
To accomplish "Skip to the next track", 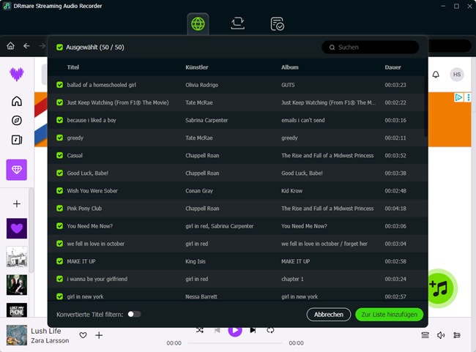I will [253, 330].
